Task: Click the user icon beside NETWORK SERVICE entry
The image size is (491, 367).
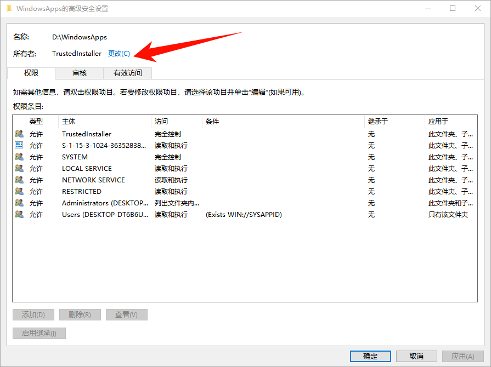Action: coord(19,180)
